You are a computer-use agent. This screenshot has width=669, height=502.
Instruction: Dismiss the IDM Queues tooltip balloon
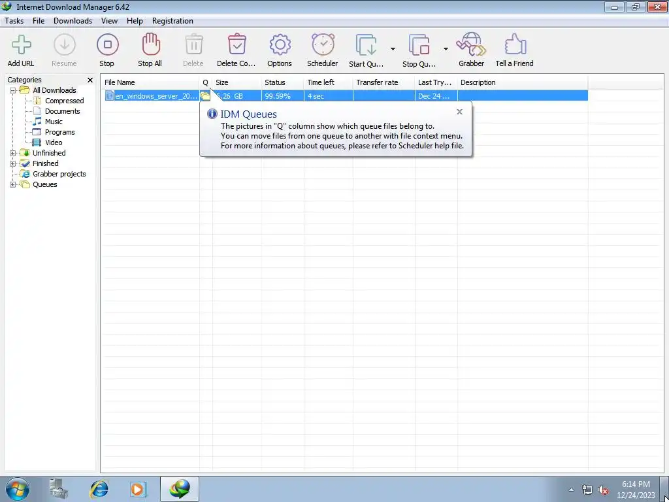pos(459,112)
